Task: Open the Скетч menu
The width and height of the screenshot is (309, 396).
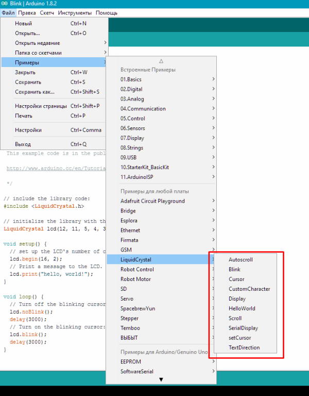Action: [x=47, y=13]
